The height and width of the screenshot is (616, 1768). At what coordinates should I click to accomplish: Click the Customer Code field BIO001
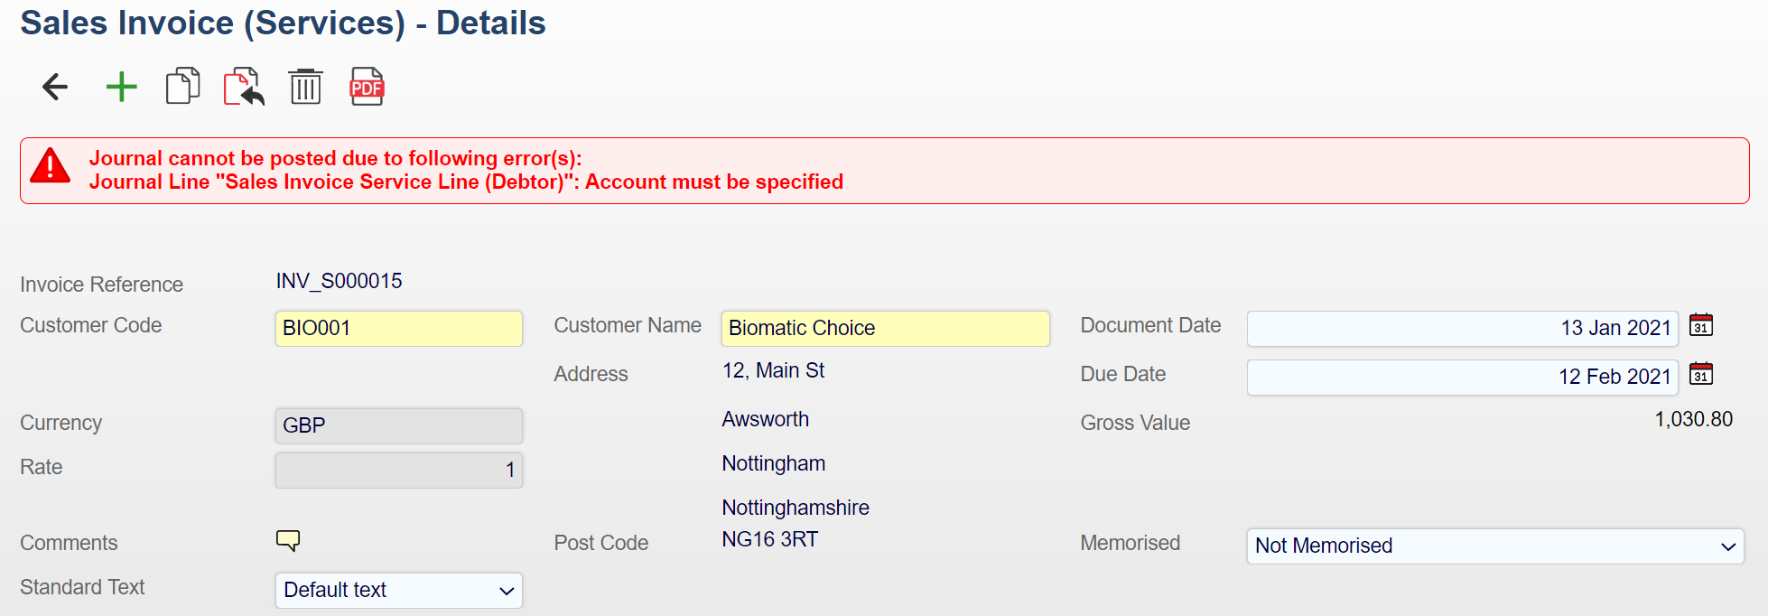click(x=398, y=328)
